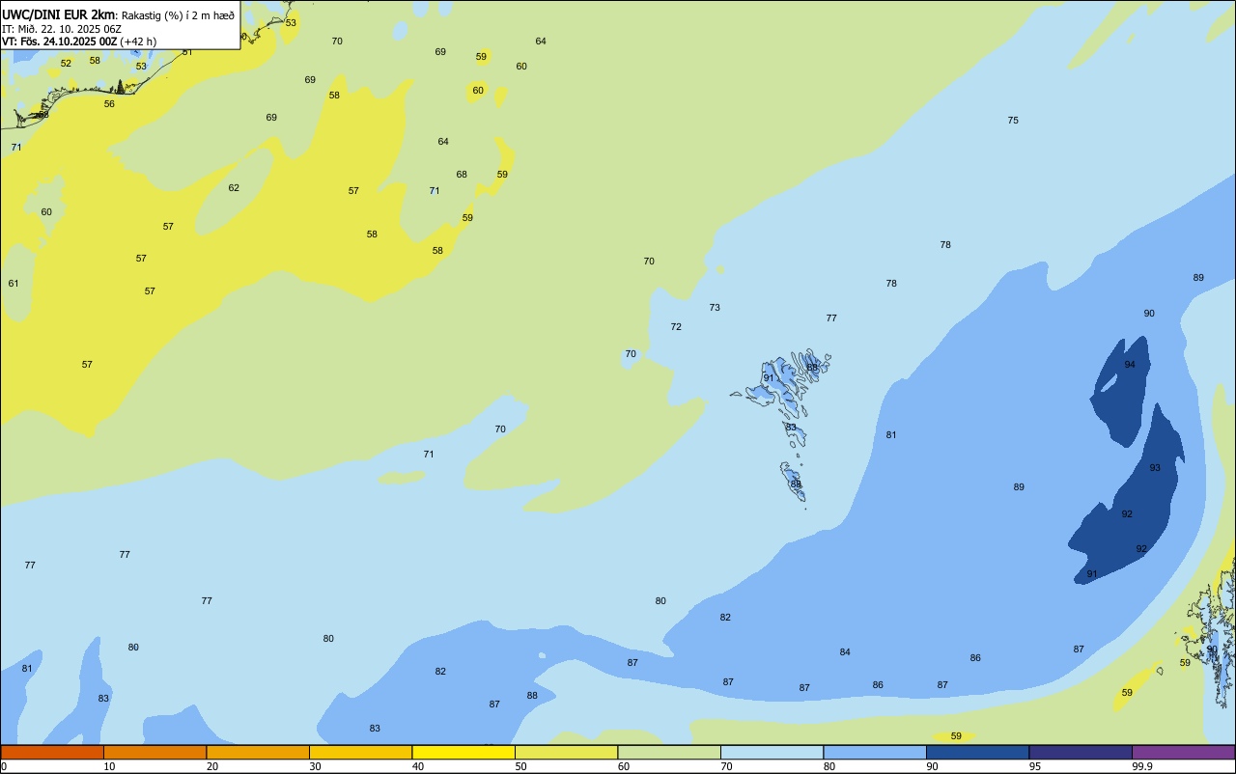This screenshot has height=774, width=1236.
Task: Click the 40–50 bright yellow legend segment
Action: [x=463, y=752]
